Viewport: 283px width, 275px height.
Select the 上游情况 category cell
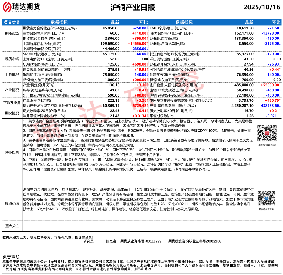12,74
